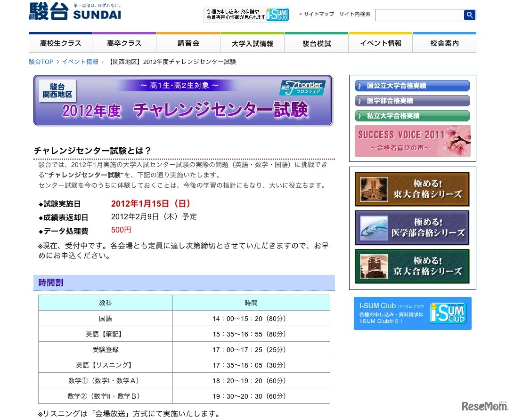This screenshot has width=514, height=417.
Task: Click the Sundai logo at top left
Action: (74, 12)
